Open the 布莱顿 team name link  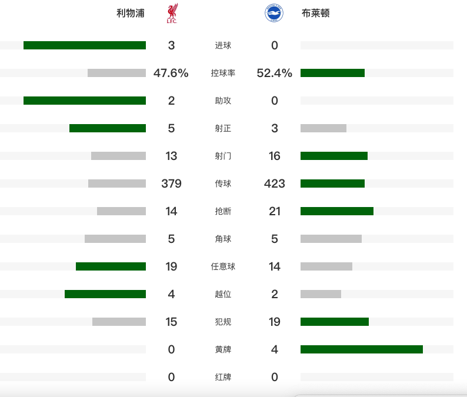click(318, 14)
